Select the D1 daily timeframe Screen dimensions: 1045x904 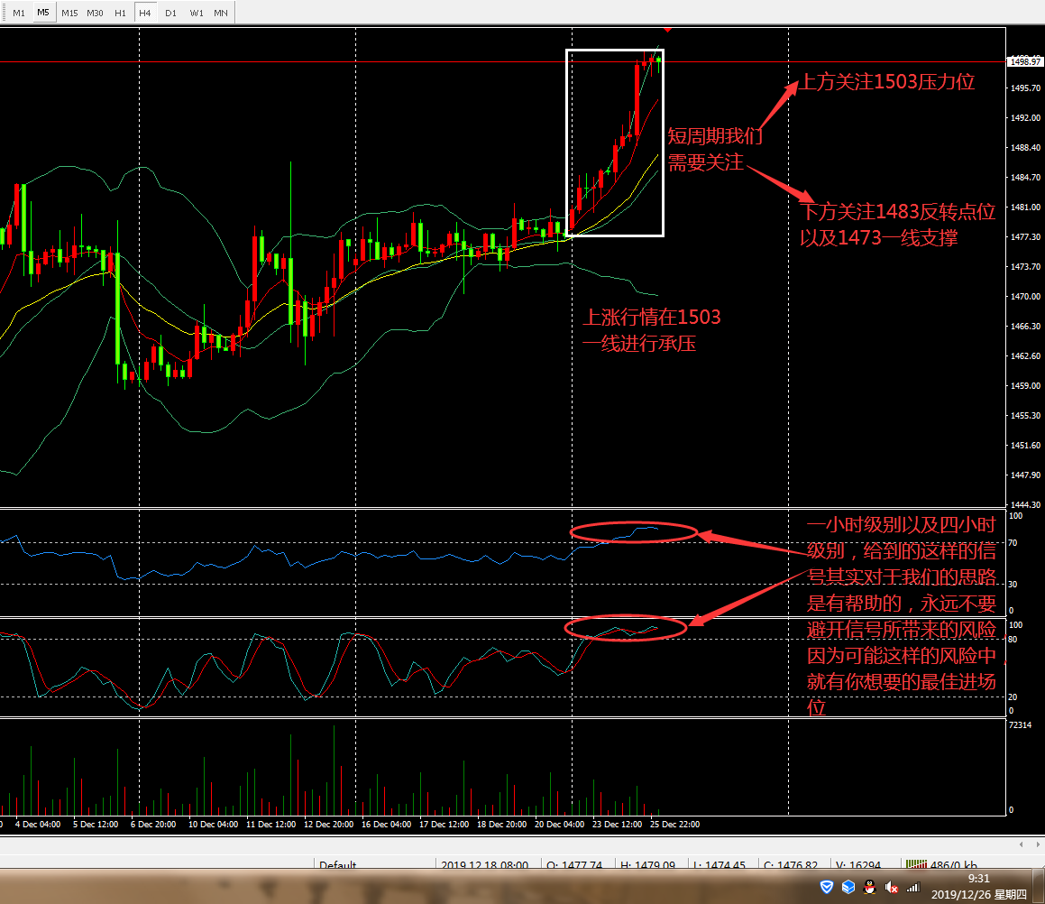(x=170, y=13)
